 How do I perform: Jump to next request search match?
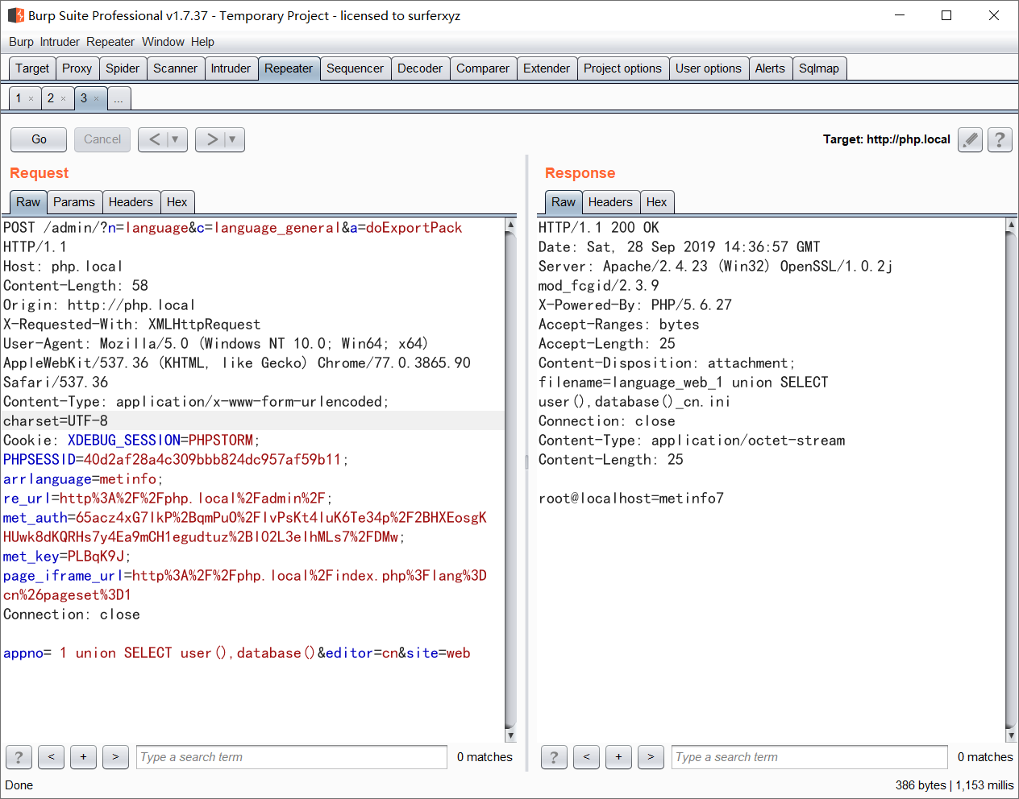coord(115,757)
